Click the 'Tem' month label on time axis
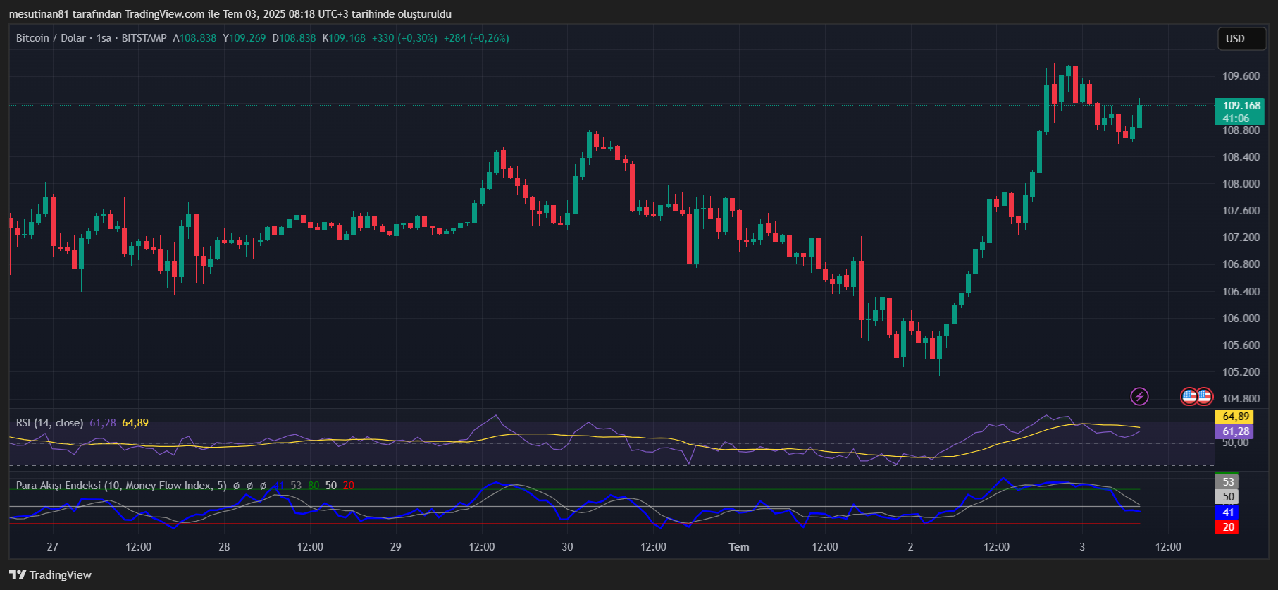Image resolution: width=1278 pixels, height=590 pixels. click(739, 547)
